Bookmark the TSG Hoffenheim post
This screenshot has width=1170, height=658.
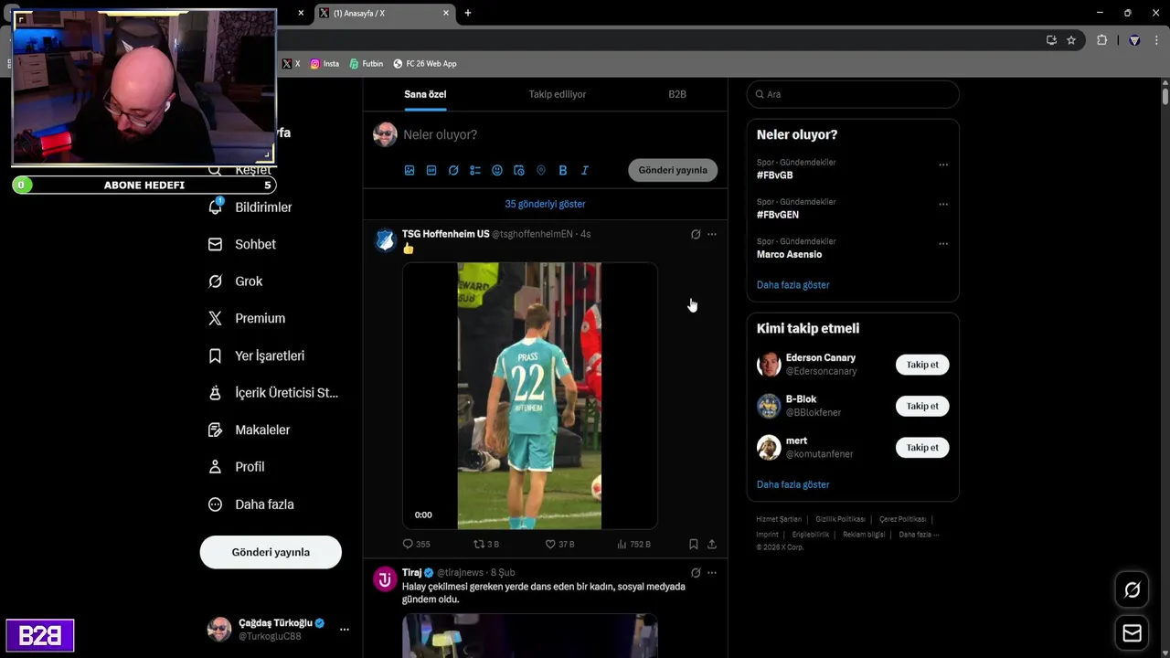coord(694,544)
